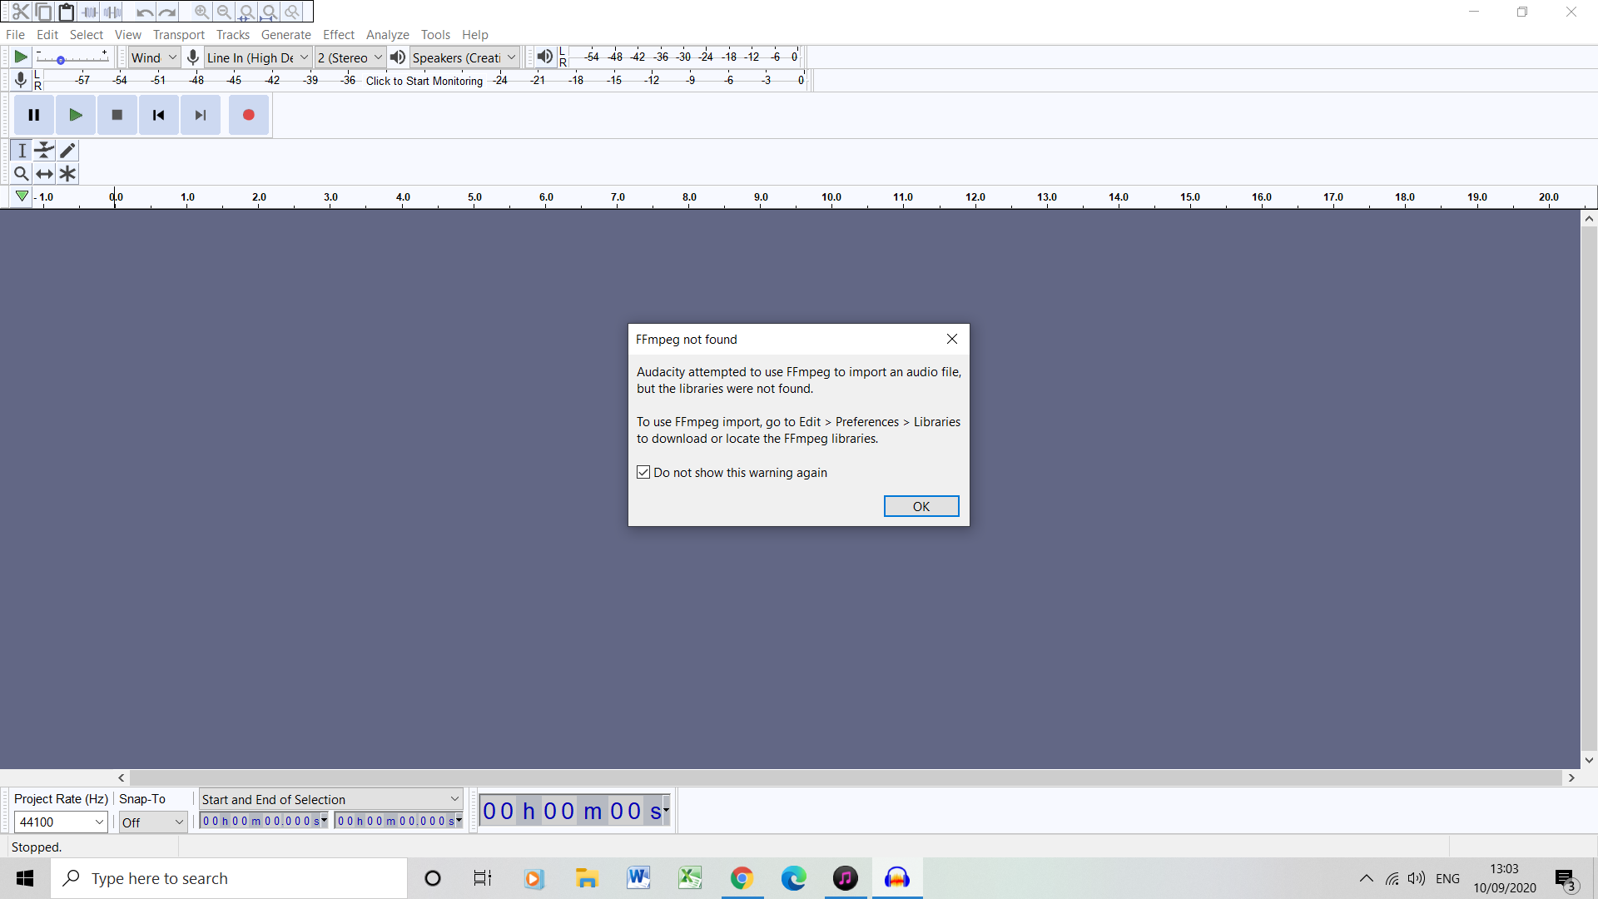
Task: Toggle the green pinned play head triangle
Action: pyautogui.click(x=22, y=196)
